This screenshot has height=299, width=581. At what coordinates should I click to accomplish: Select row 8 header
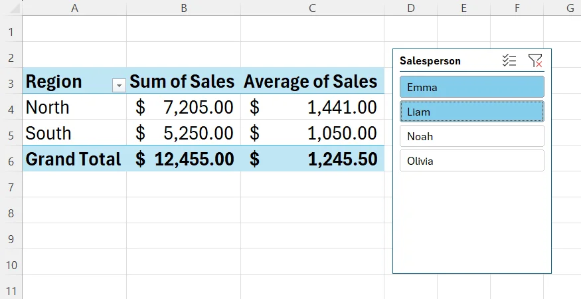pos(11,210)
